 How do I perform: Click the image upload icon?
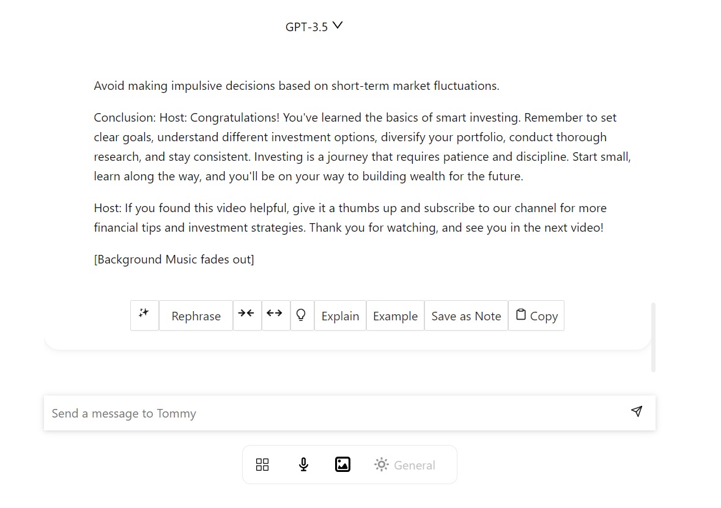pos(342,465)
